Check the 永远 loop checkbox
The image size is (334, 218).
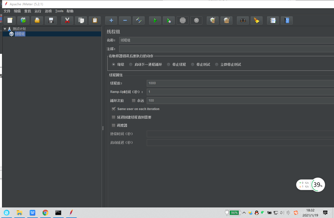(x=134, y=101)
